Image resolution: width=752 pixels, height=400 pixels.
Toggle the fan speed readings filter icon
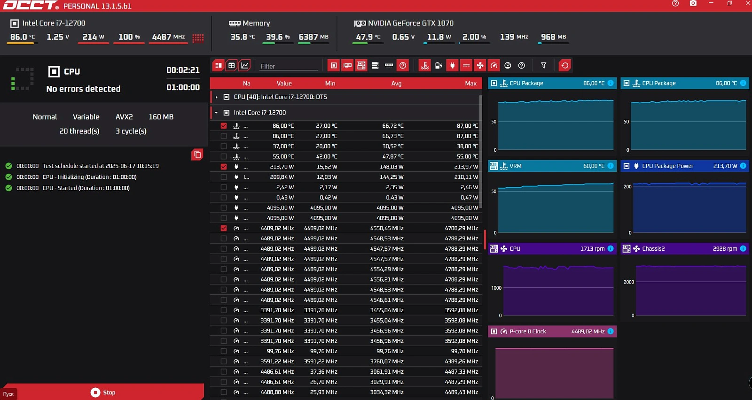[x=480, y=66]
